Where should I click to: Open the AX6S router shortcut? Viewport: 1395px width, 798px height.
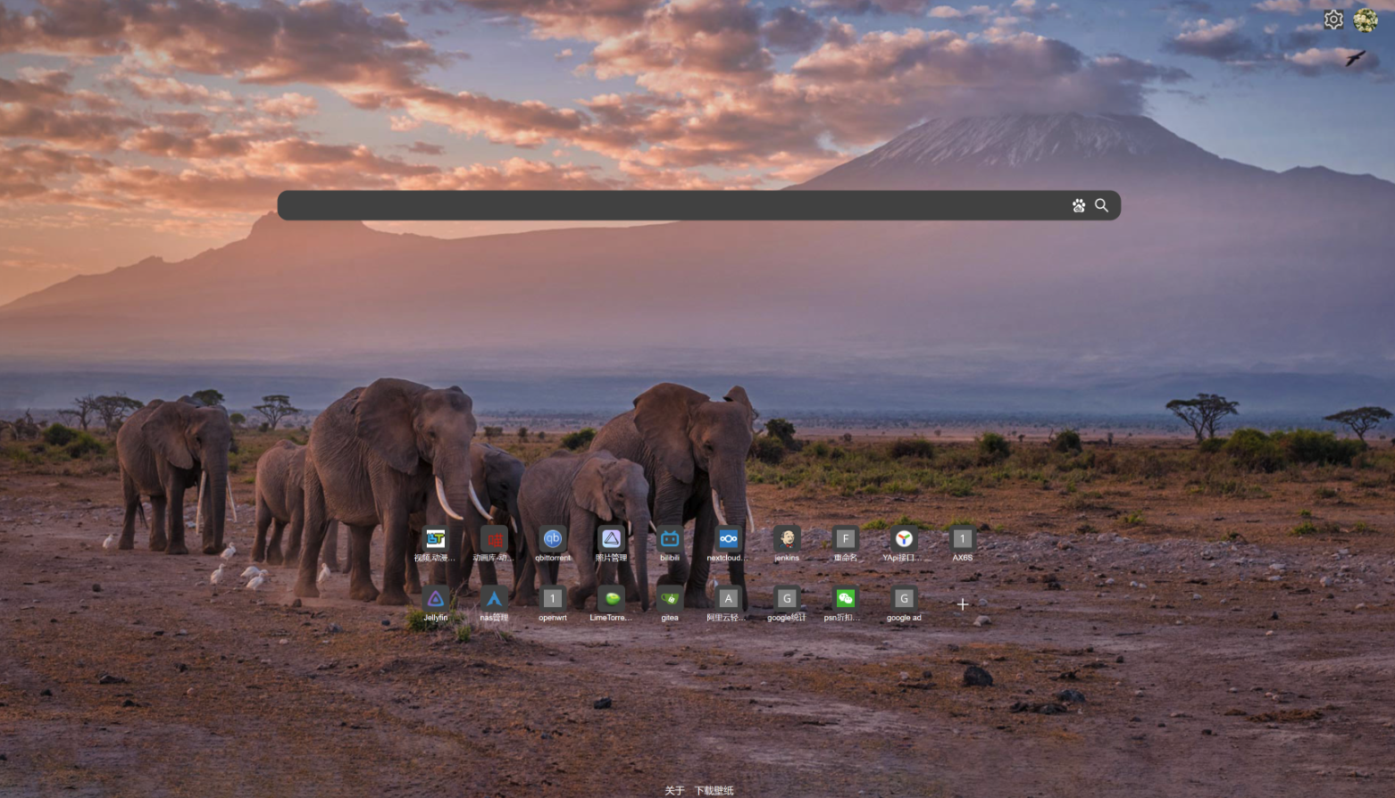(962, 539)
